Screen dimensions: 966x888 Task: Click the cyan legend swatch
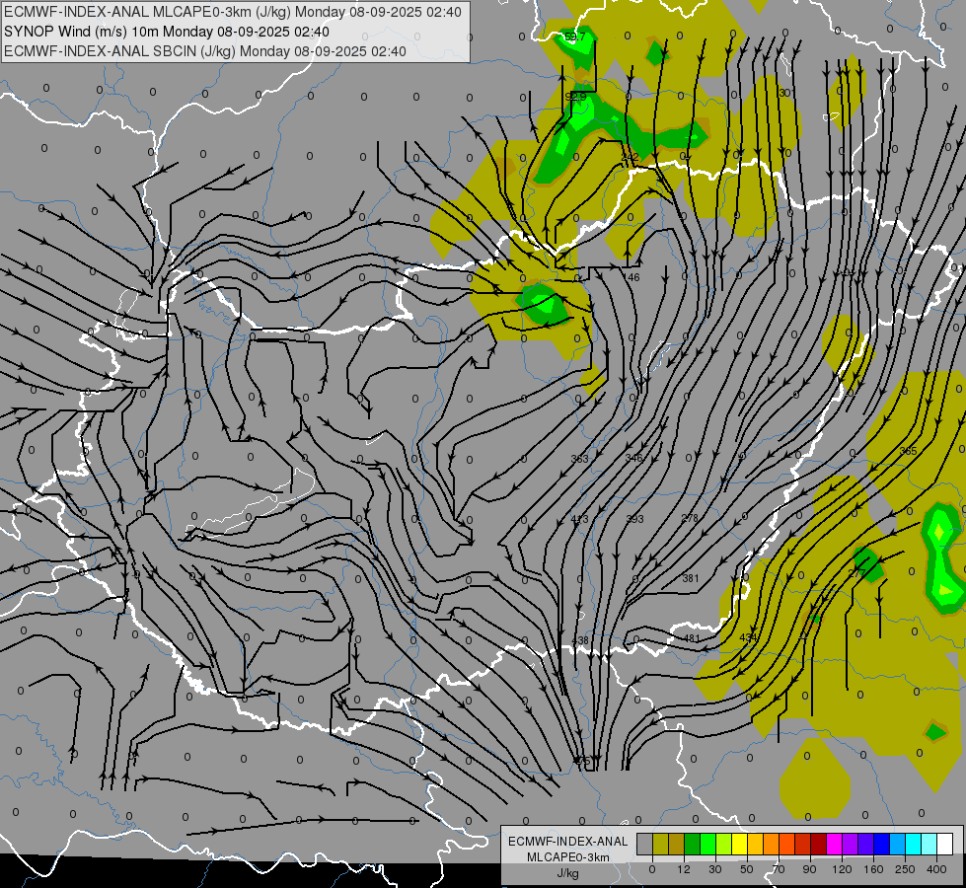(915, 844)
